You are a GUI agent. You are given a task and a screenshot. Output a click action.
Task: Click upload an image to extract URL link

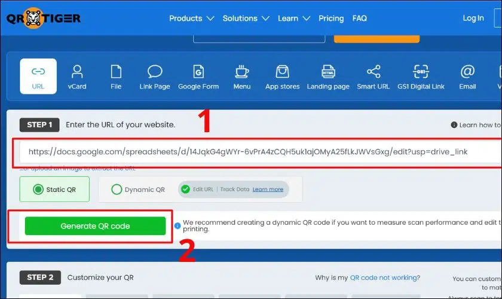(78, 168)
